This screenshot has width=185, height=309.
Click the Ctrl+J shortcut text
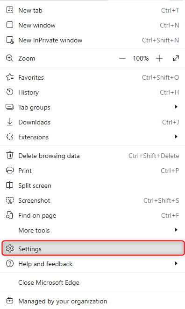(171, 122)
